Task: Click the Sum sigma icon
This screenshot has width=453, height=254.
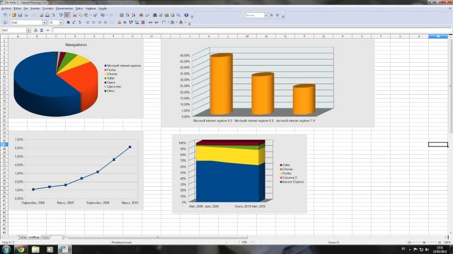Action: 42,30
